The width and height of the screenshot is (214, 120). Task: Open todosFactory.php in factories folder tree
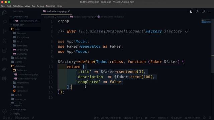click(x=28, y=75)
